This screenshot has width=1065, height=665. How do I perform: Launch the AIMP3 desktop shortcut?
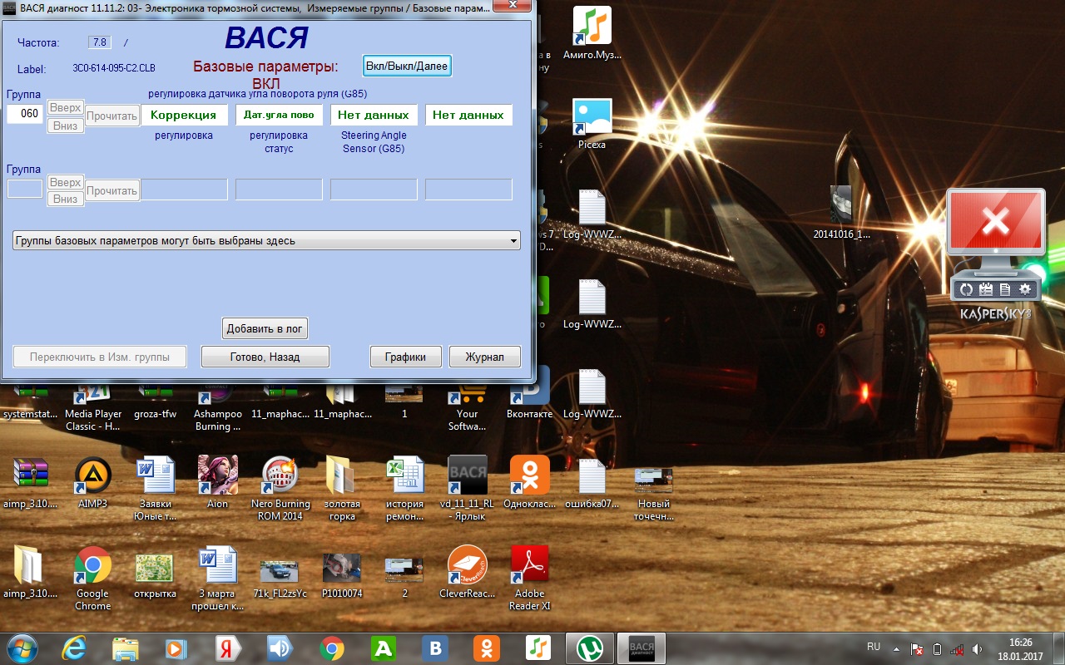(92, 475)
